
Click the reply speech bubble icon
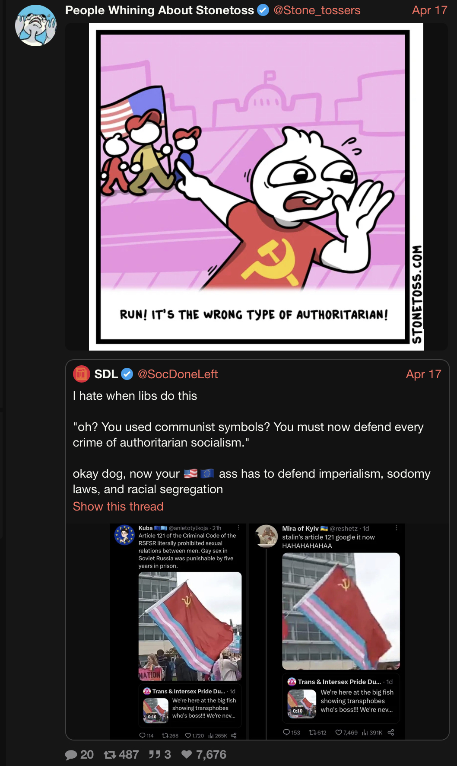click(x=71, y=755)
